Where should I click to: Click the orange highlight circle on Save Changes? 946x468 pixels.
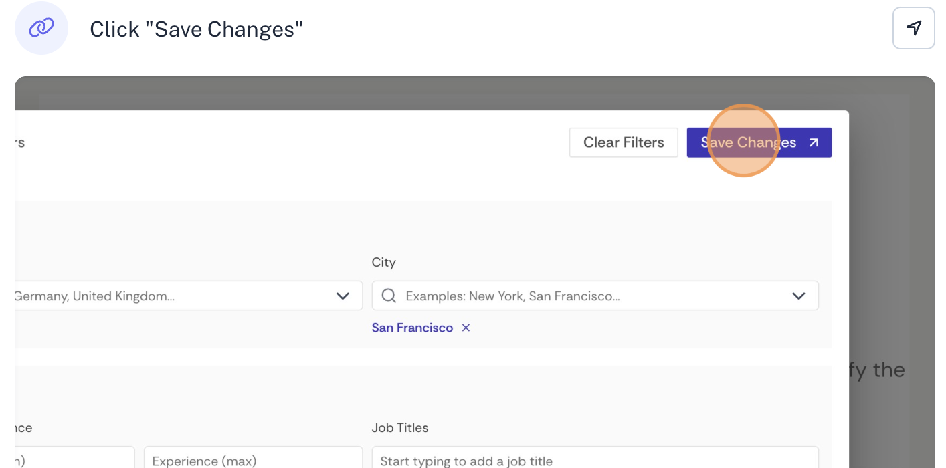pos(743,140)
